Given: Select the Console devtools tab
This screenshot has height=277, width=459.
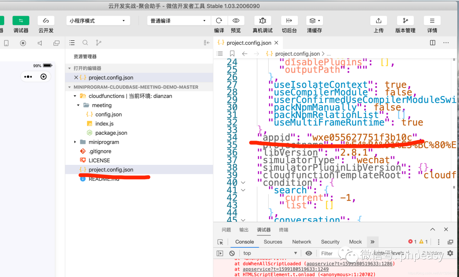Looking at the screenshot, I should (244, 242).
